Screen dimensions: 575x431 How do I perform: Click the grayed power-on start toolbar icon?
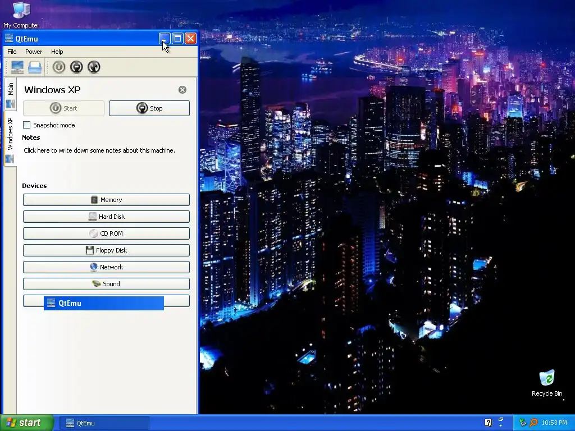(x=58, y=67)
